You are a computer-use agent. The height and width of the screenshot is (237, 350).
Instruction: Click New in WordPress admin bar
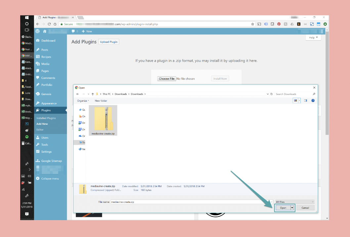[87, 31]
